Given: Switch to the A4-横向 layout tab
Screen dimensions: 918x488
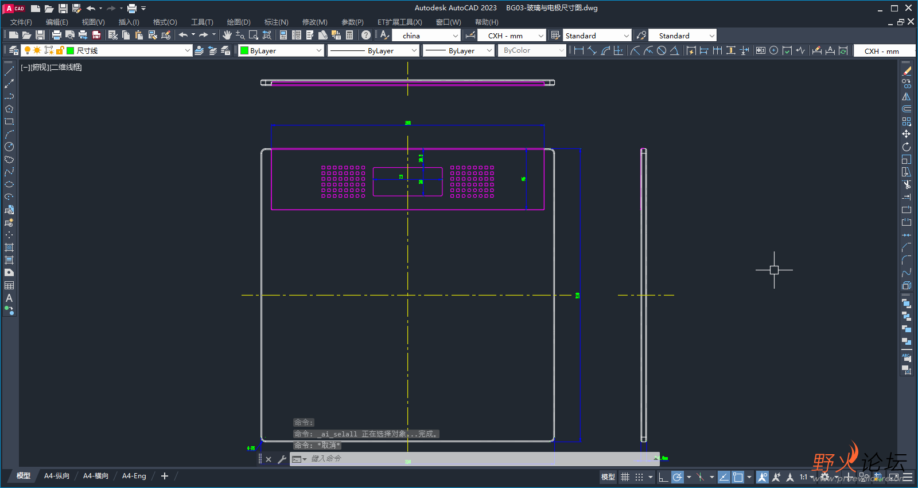Looking at the screenshot, I should 96,476.
